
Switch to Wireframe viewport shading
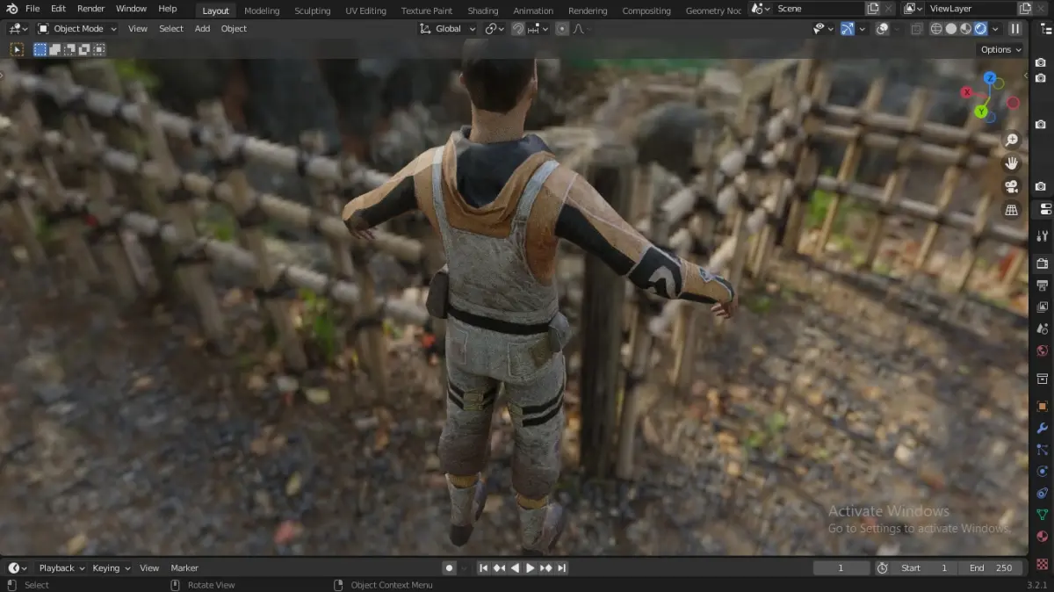pos(936,28)
